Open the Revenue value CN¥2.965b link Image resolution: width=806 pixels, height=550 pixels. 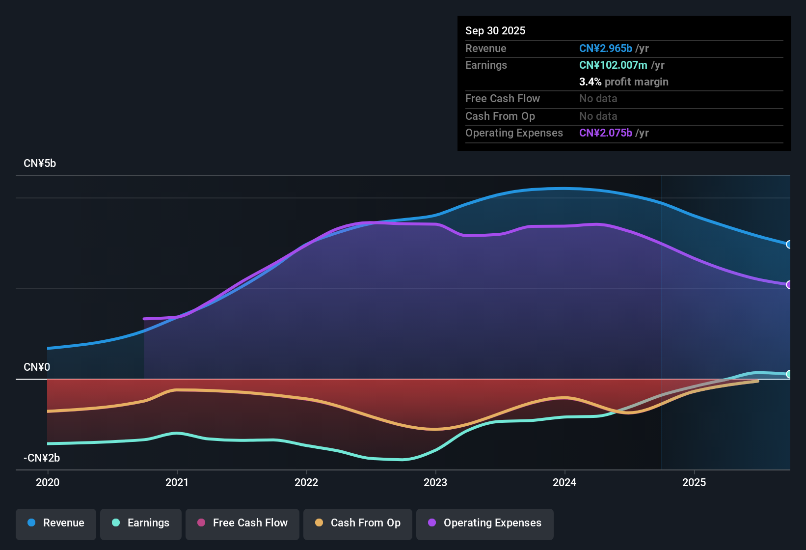pyautogui.click(x=605, y=48)
